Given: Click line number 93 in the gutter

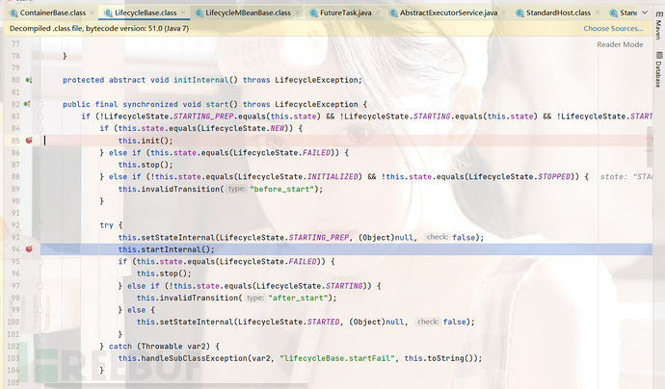Looking at the screenshot, I should 15,237.
